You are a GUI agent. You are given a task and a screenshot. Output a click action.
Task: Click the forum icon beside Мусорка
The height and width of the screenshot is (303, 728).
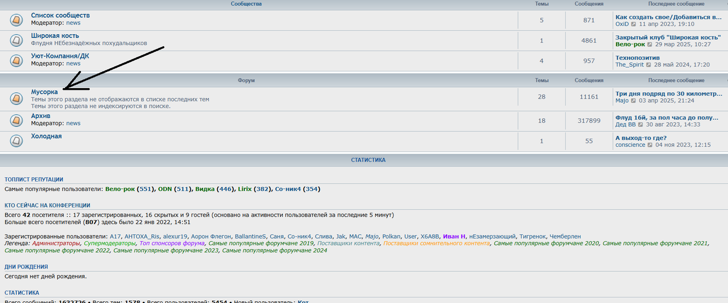16,98
